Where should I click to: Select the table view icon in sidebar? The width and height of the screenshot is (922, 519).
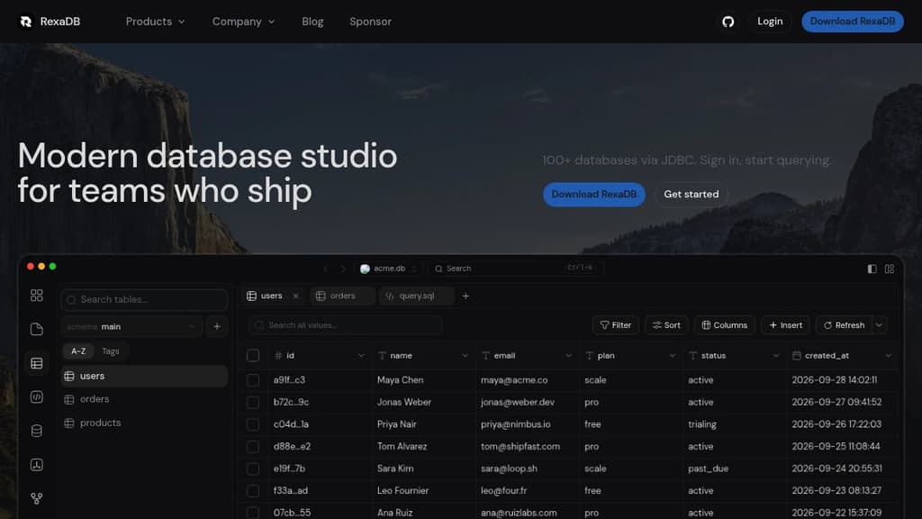[x=36, y=363]
